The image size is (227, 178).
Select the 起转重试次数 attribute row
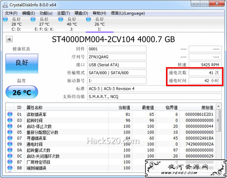[111, 150]
